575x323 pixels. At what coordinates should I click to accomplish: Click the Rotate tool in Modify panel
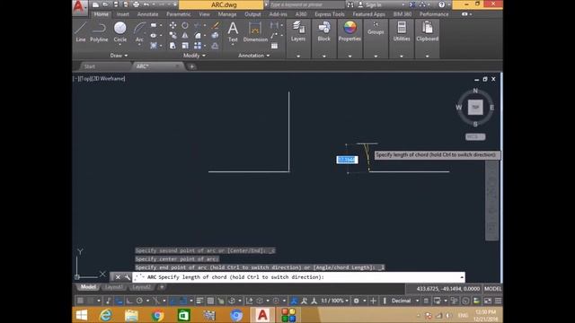pos(185,25)
